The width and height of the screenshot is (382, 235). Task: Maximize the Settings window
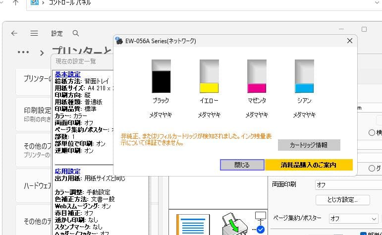coord(364,29)
